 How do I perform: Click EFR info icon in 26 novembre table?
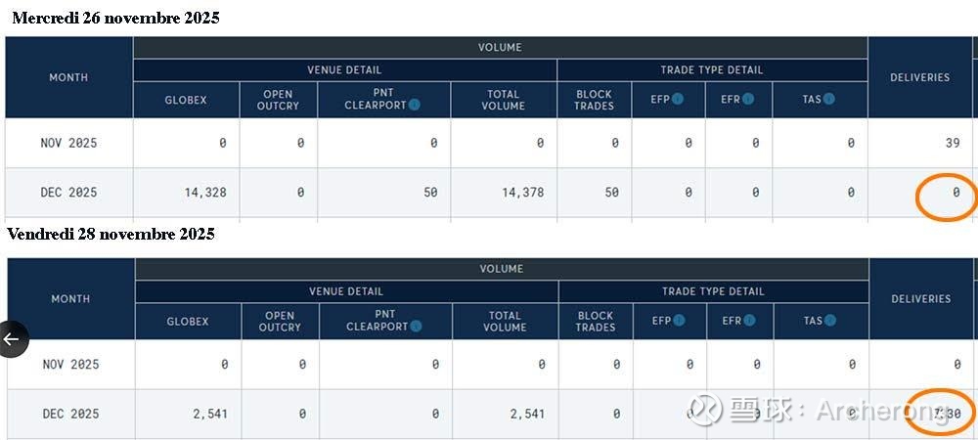(750, 100)
